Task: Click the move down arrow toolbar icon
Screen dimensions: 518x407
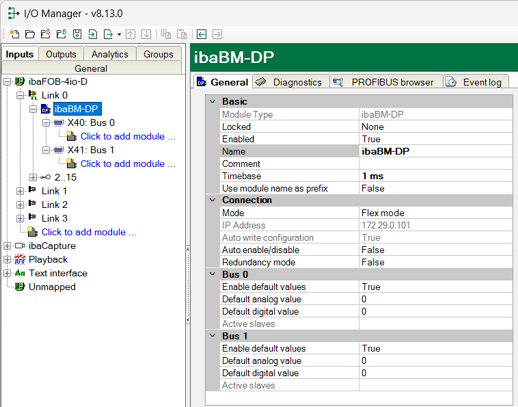Action: coord(146,34)
